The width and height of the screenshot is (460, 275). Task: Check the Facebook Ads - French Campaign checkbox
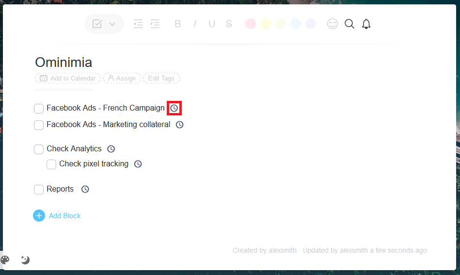point(39,108)
